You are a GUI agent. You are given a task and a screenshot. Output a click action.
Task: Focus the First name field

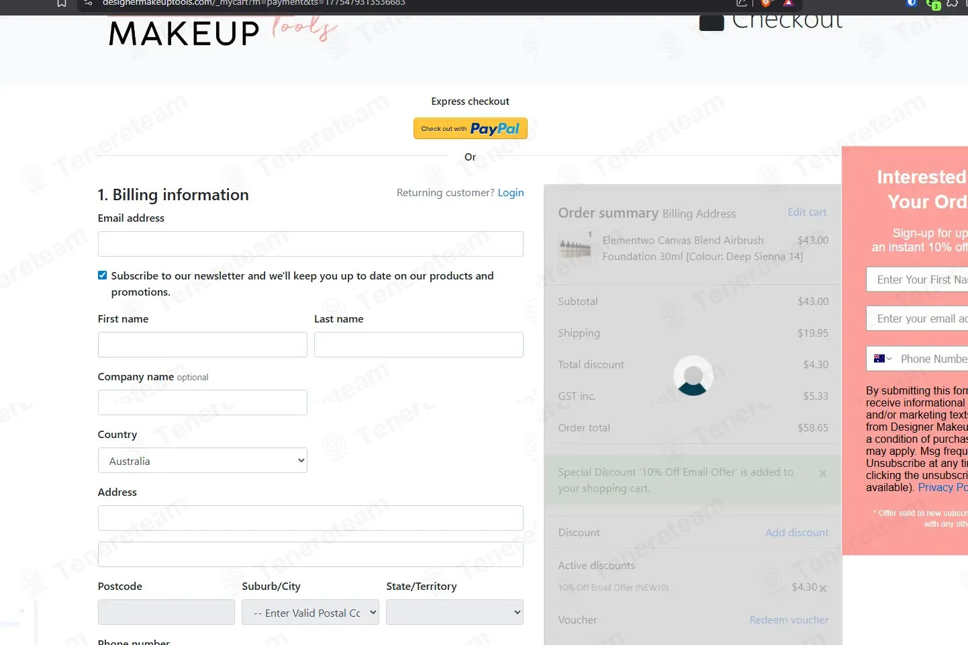(x=203, y=345)
